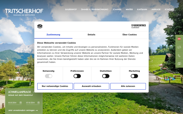Open the Sommer menu item
The height and width of the screenshot is (114, 183).
pyautogui.click(x=117, y=9)
